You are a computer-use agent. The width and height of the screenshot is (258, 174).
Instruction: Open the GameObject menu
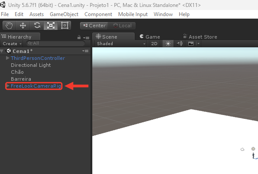(64, 14)
